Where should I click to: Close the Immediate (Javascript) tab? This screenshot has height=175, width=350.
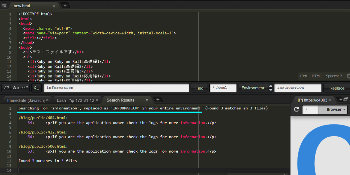coord(47,100)
